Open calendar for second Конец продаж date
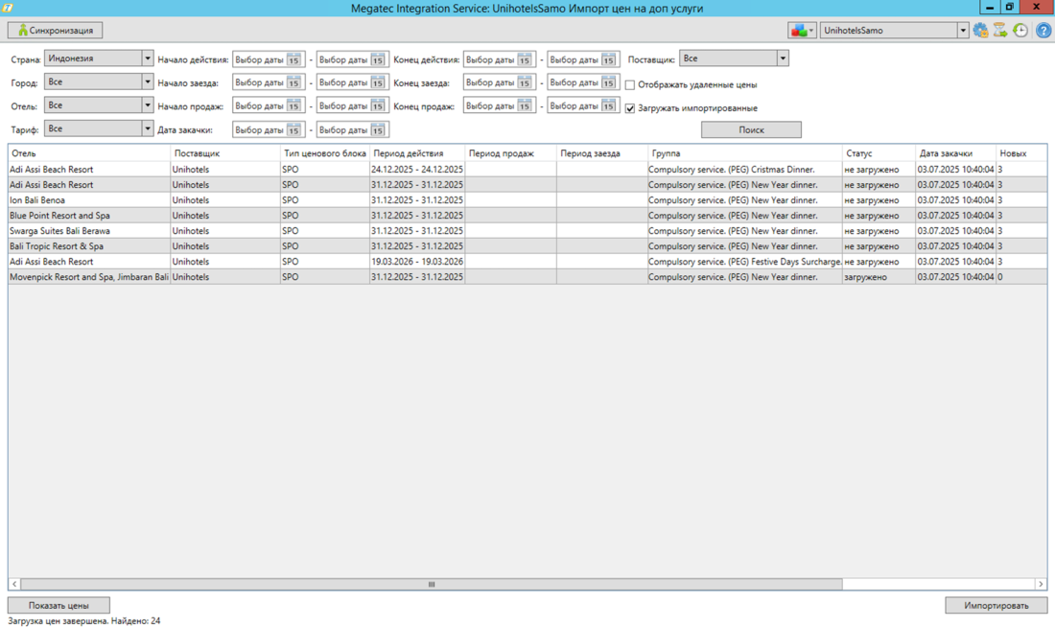The height and width of the screenshot is (627, 1055). pyautogui.click(x=609, y=106)
